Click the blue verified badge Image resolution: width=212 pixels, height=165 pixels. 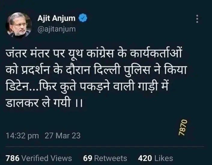83,18
